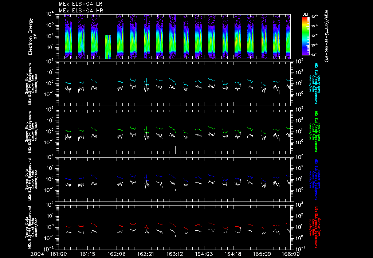Click the '2004' year label

click(x=38, y=254)
